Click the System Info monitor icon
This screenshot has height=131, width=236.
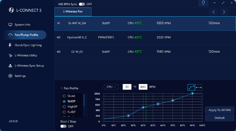coord(10,24)
